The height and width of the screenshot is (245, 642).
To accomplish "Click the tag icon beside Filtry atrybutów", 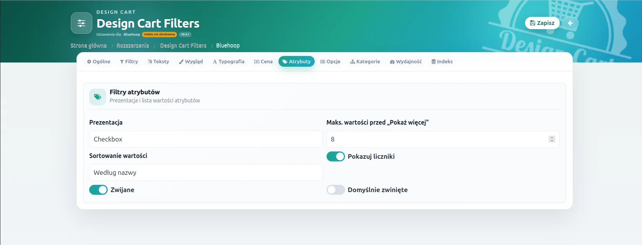I will pos(98,97).
